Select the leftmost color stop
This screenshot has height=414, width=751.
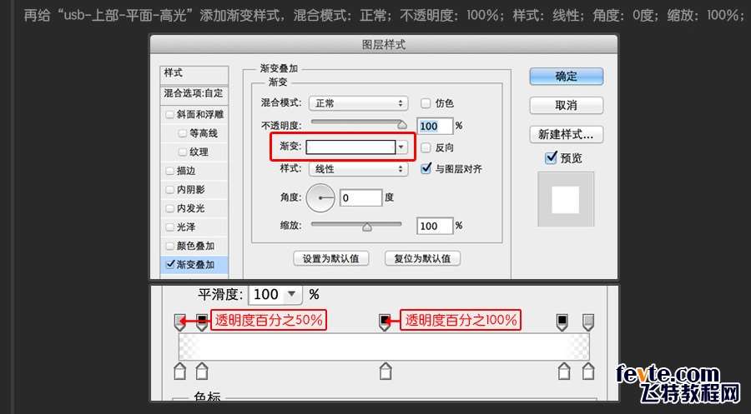(179, 371)
